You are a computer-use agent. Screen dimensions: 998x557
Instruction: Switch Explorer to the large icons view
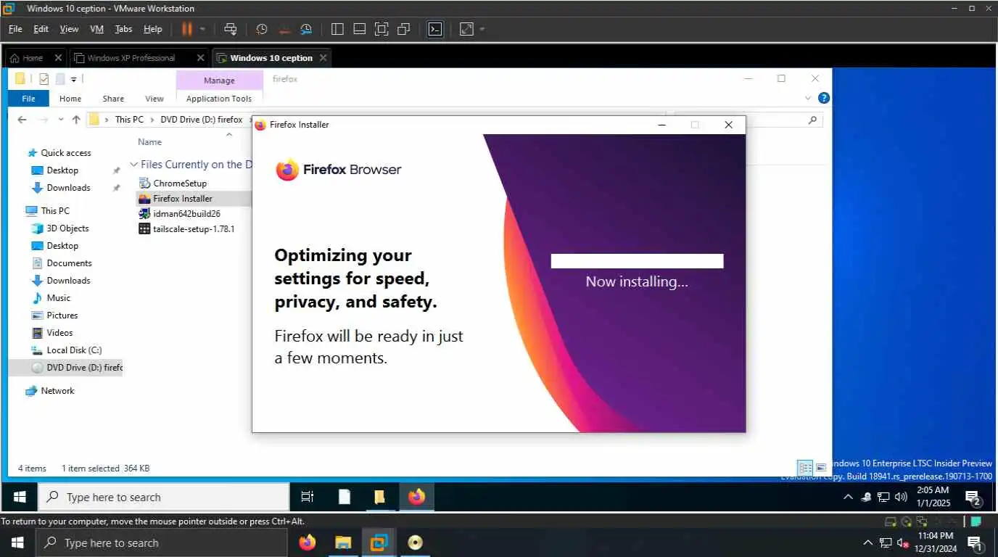coord(821,468)
